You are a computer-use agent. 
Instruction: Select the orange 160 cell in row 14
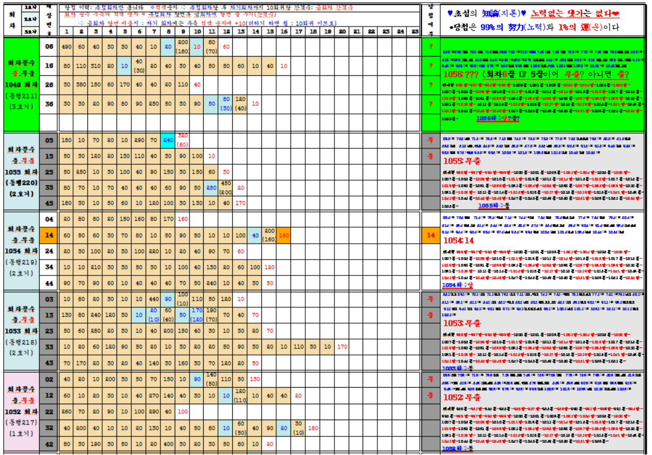(x=284, y=236)
